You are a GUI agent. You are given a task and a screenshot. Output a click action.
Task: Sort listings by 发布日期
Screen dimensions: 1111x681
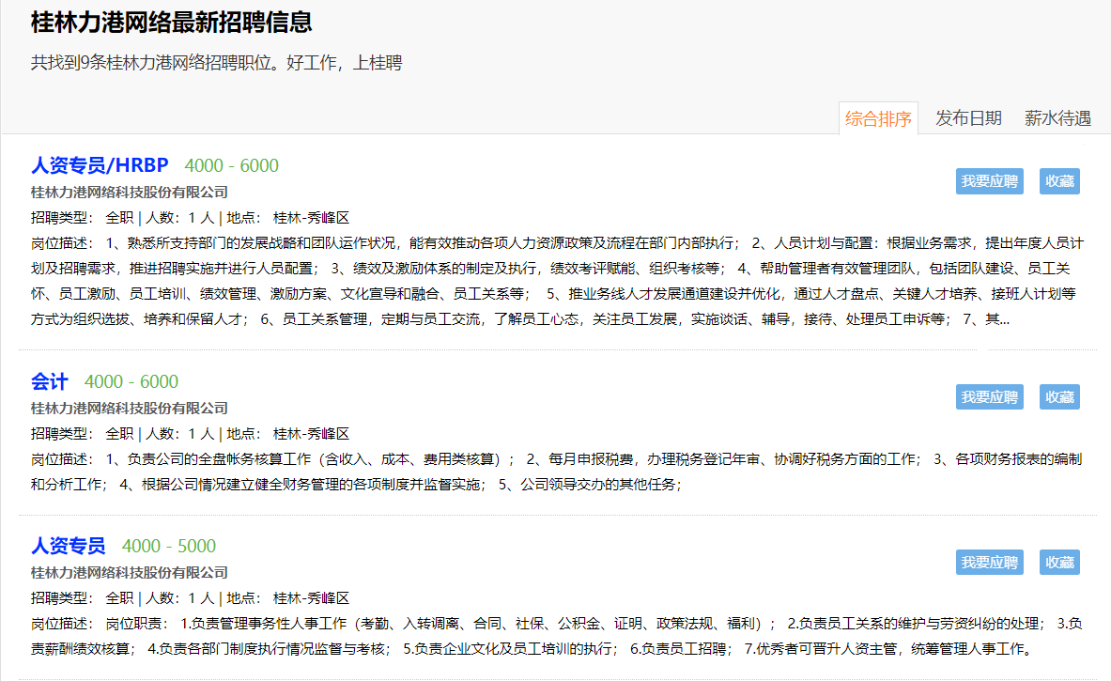968,118
